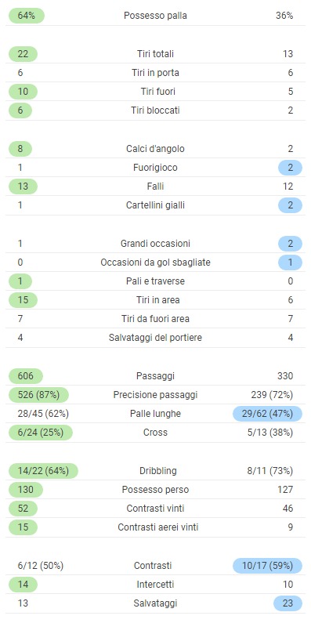
Task: Click the Grandi occasioni blue badge
Action: tap(290, 244)
